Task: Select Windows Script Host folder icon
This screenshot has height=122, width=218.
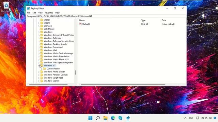Action: coord(42,78)
